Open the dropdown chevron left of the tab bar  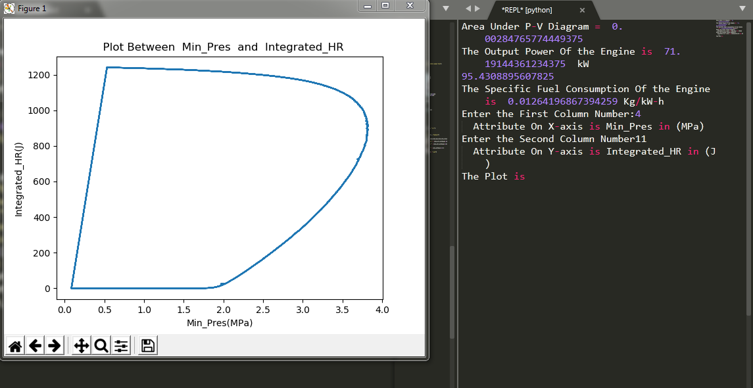click(446, 9)
